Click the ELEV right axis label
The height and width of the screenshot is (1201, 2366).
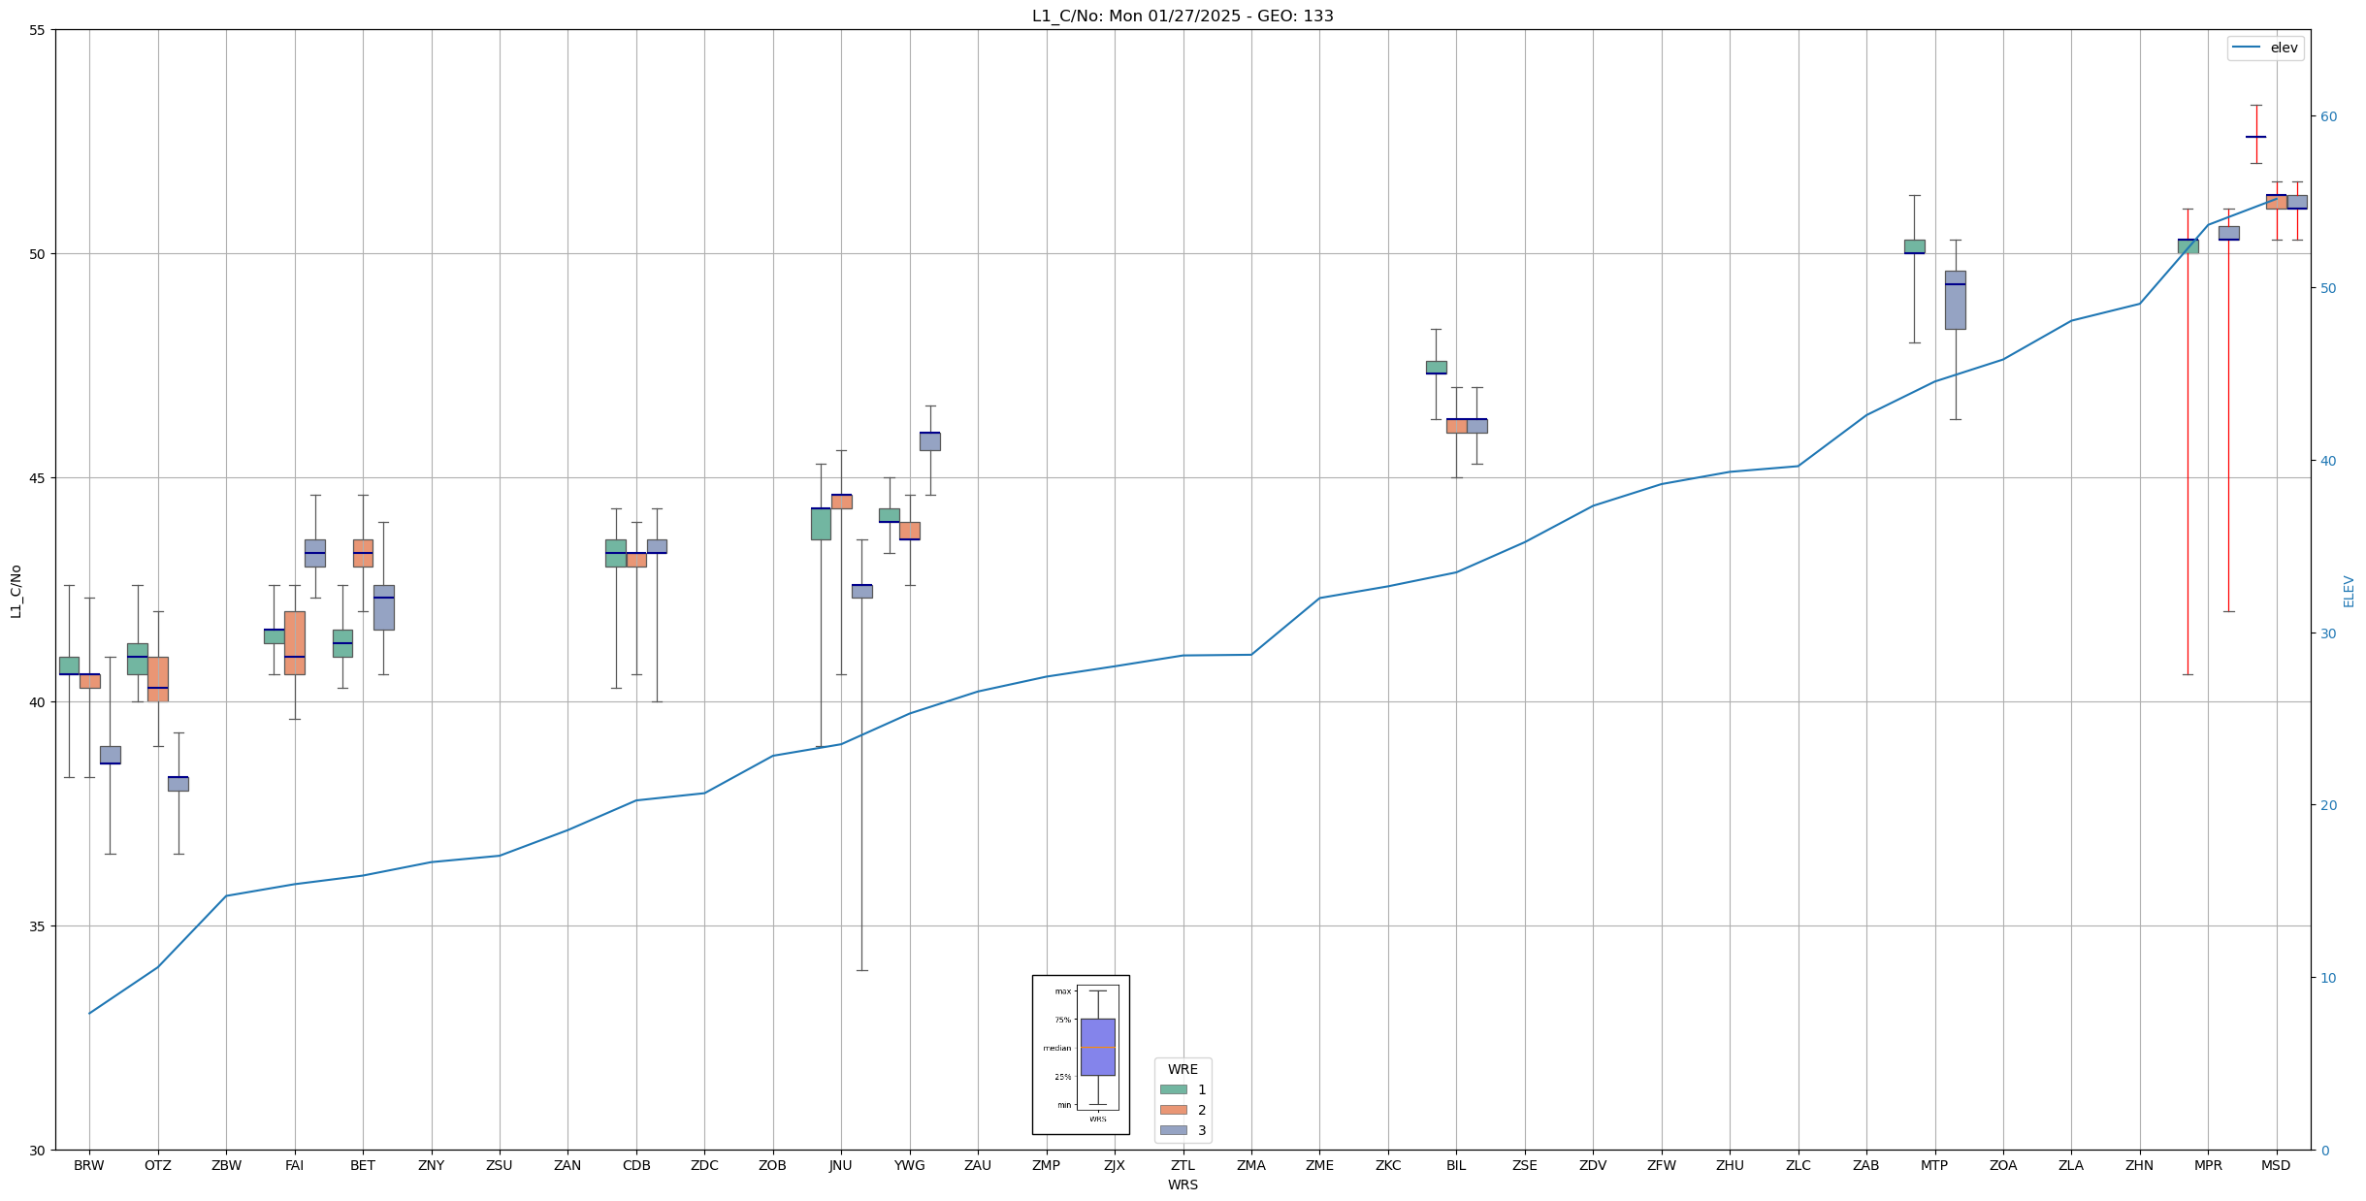pos(2349,591)
